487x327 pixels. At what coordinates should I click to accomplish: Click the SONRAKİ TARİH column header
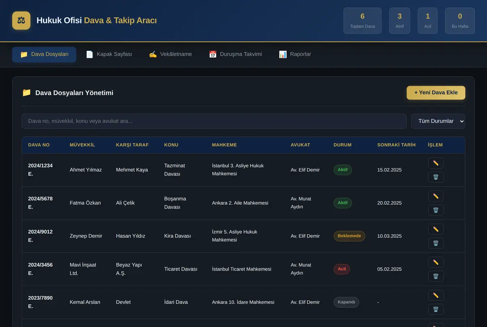click(396, 145)
